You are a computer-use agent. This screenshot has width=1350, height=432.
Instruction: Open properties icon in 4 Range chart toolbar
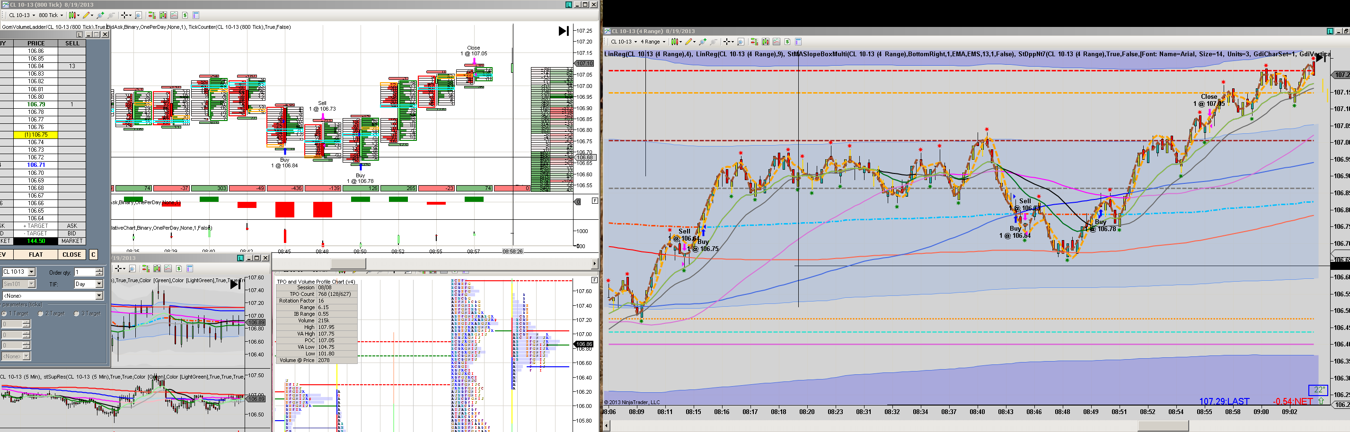(799, 42)
